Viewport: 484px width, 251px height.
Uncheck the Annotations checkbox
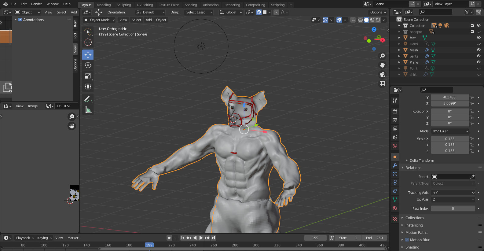[x=20, y=20]
